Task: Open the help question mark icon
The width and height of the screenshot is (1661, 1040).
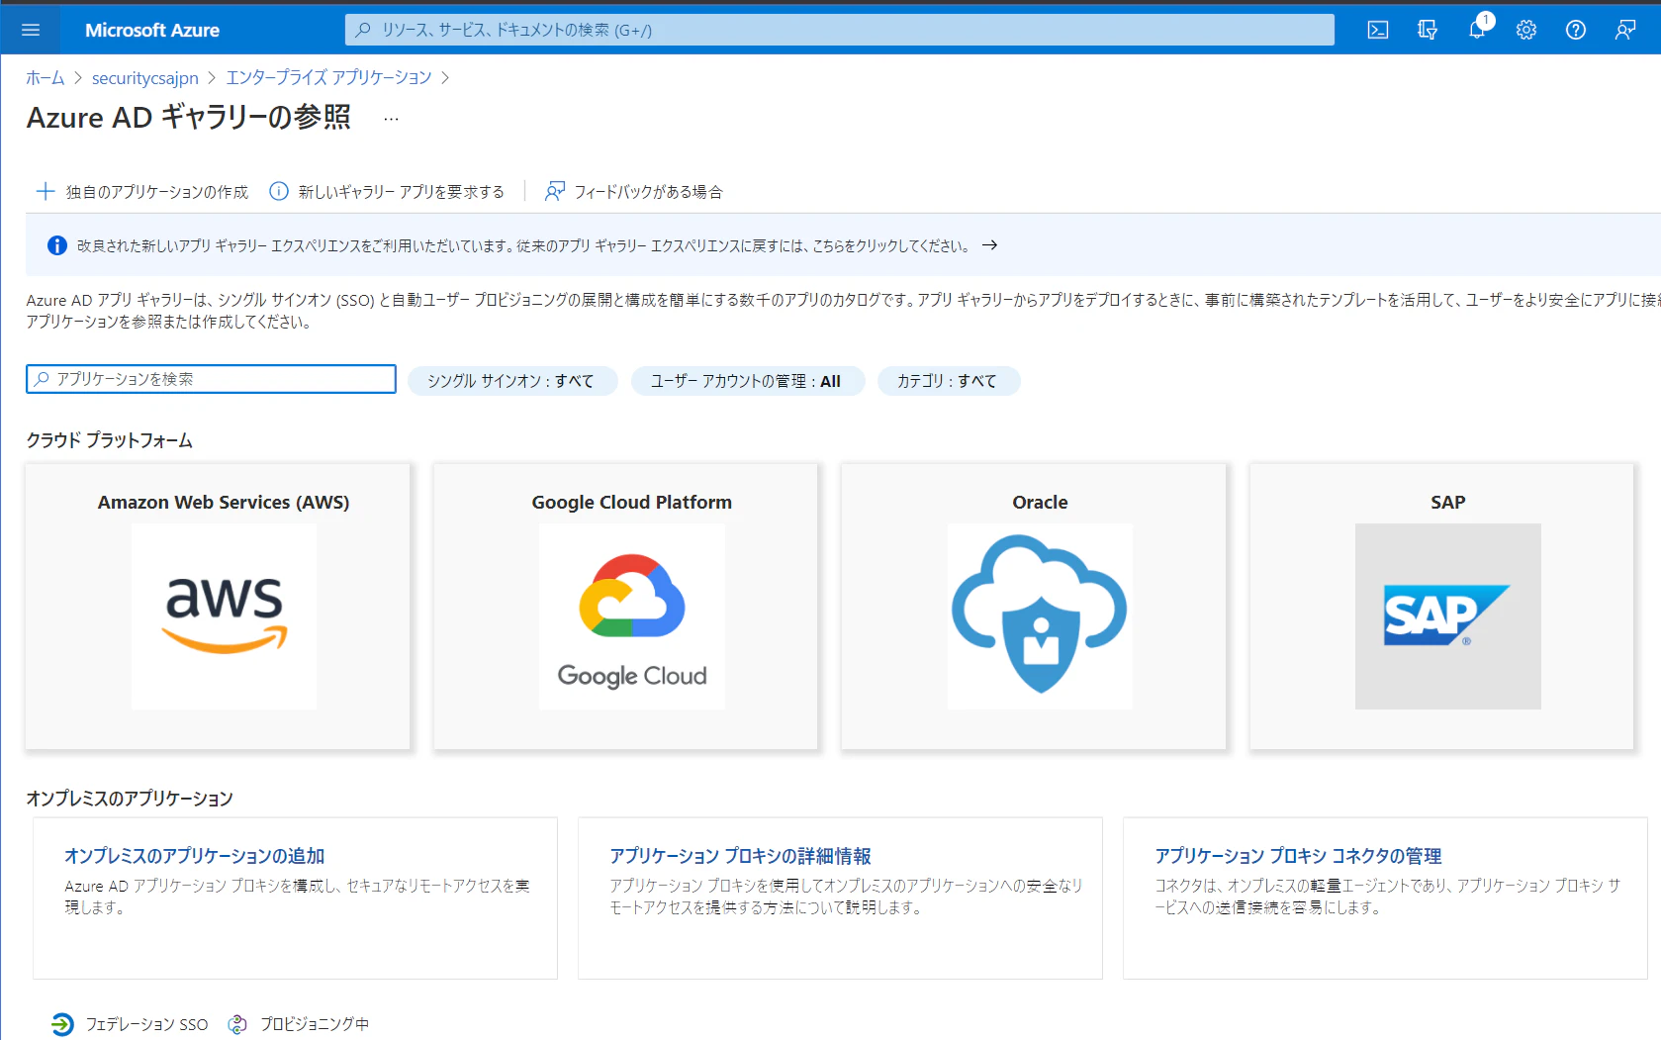Action: click(1576, 30)
